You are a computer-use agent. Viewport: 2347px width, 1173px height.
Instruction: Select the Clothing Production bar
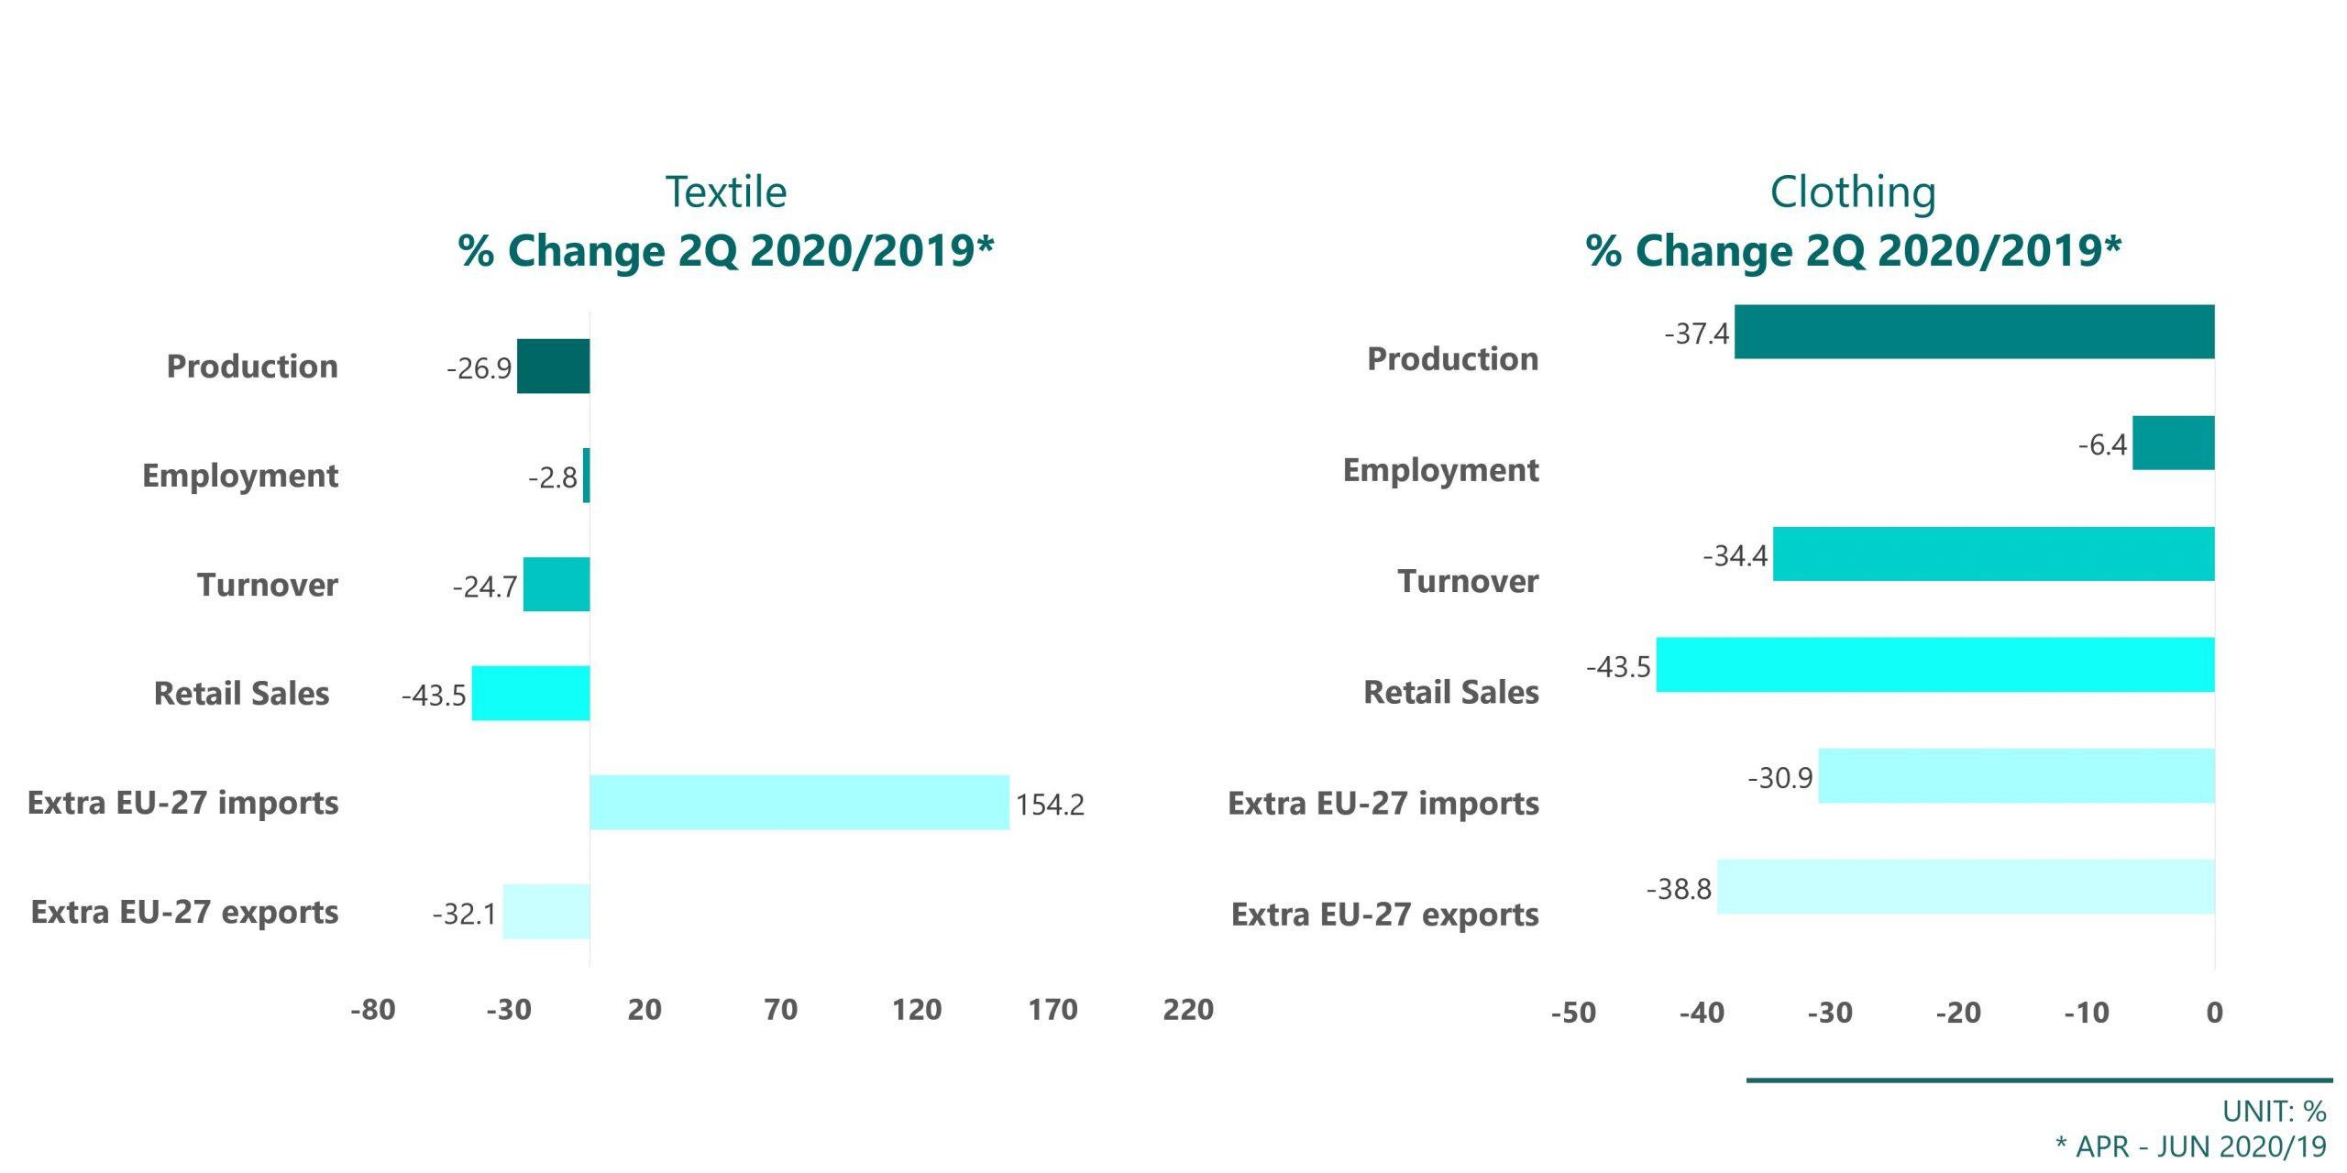tap(1974, 332)
